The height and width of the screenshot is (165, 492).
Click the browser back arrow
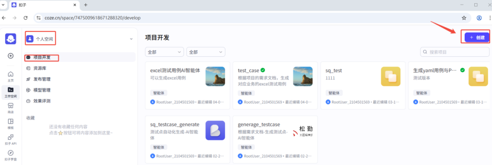[x=4, y=18]
